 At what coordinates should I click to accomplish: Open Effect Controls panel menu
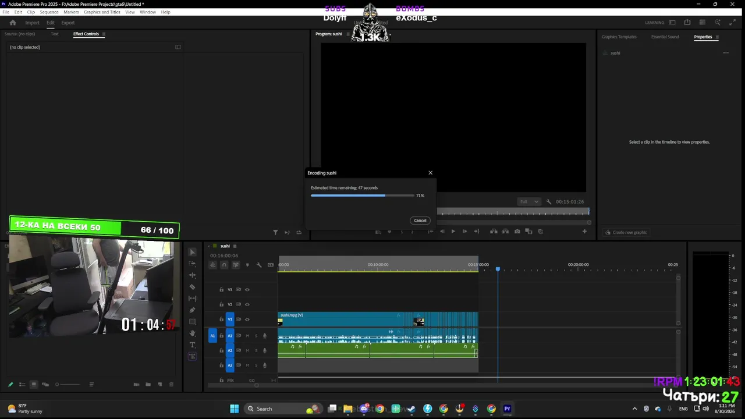tap(104, 34)
